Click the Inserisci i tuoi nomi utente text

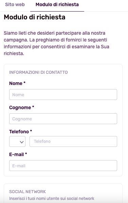tap(52, 199)
